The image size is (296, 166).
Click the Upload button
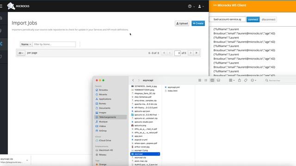(x=182, y=24)
